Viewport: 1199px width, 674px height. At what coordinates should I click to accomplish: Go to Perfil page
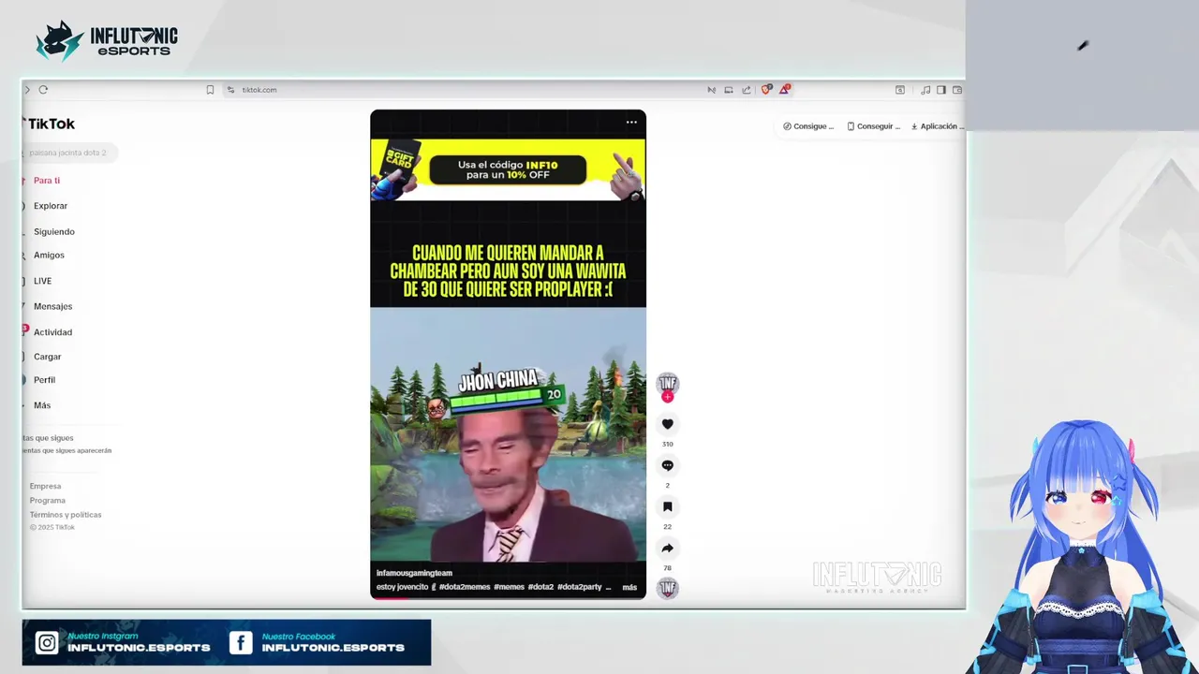(x=44, y=380)
